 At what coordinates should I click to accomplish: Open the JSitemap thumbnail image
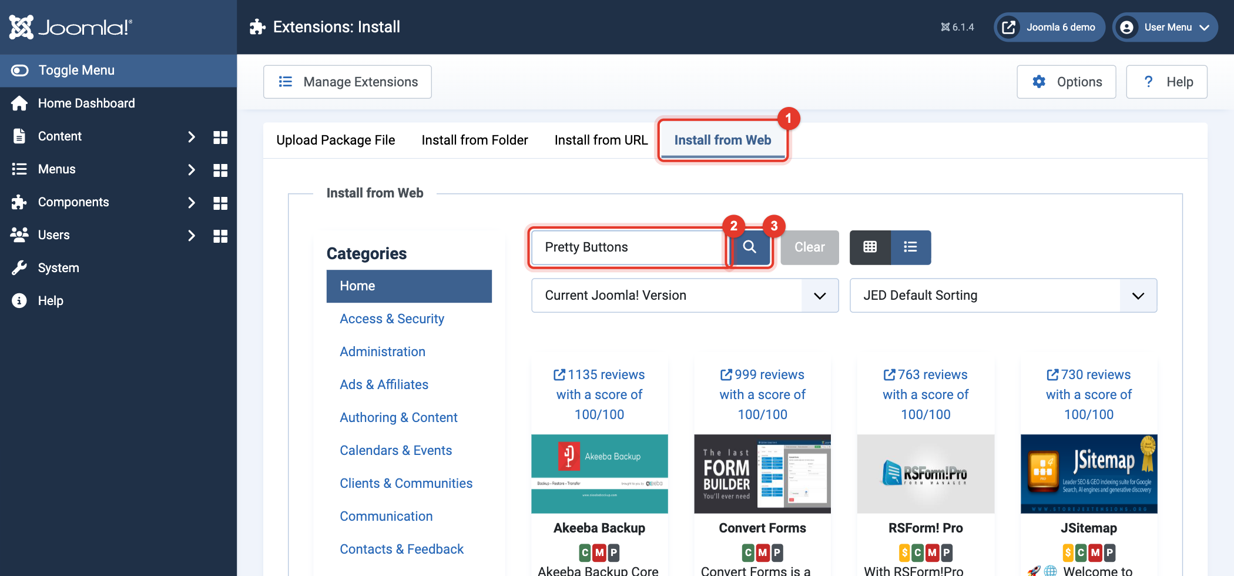(1089, 474)
